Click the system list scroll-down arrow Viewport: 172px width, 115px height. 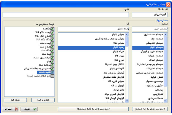coord(165,100)
